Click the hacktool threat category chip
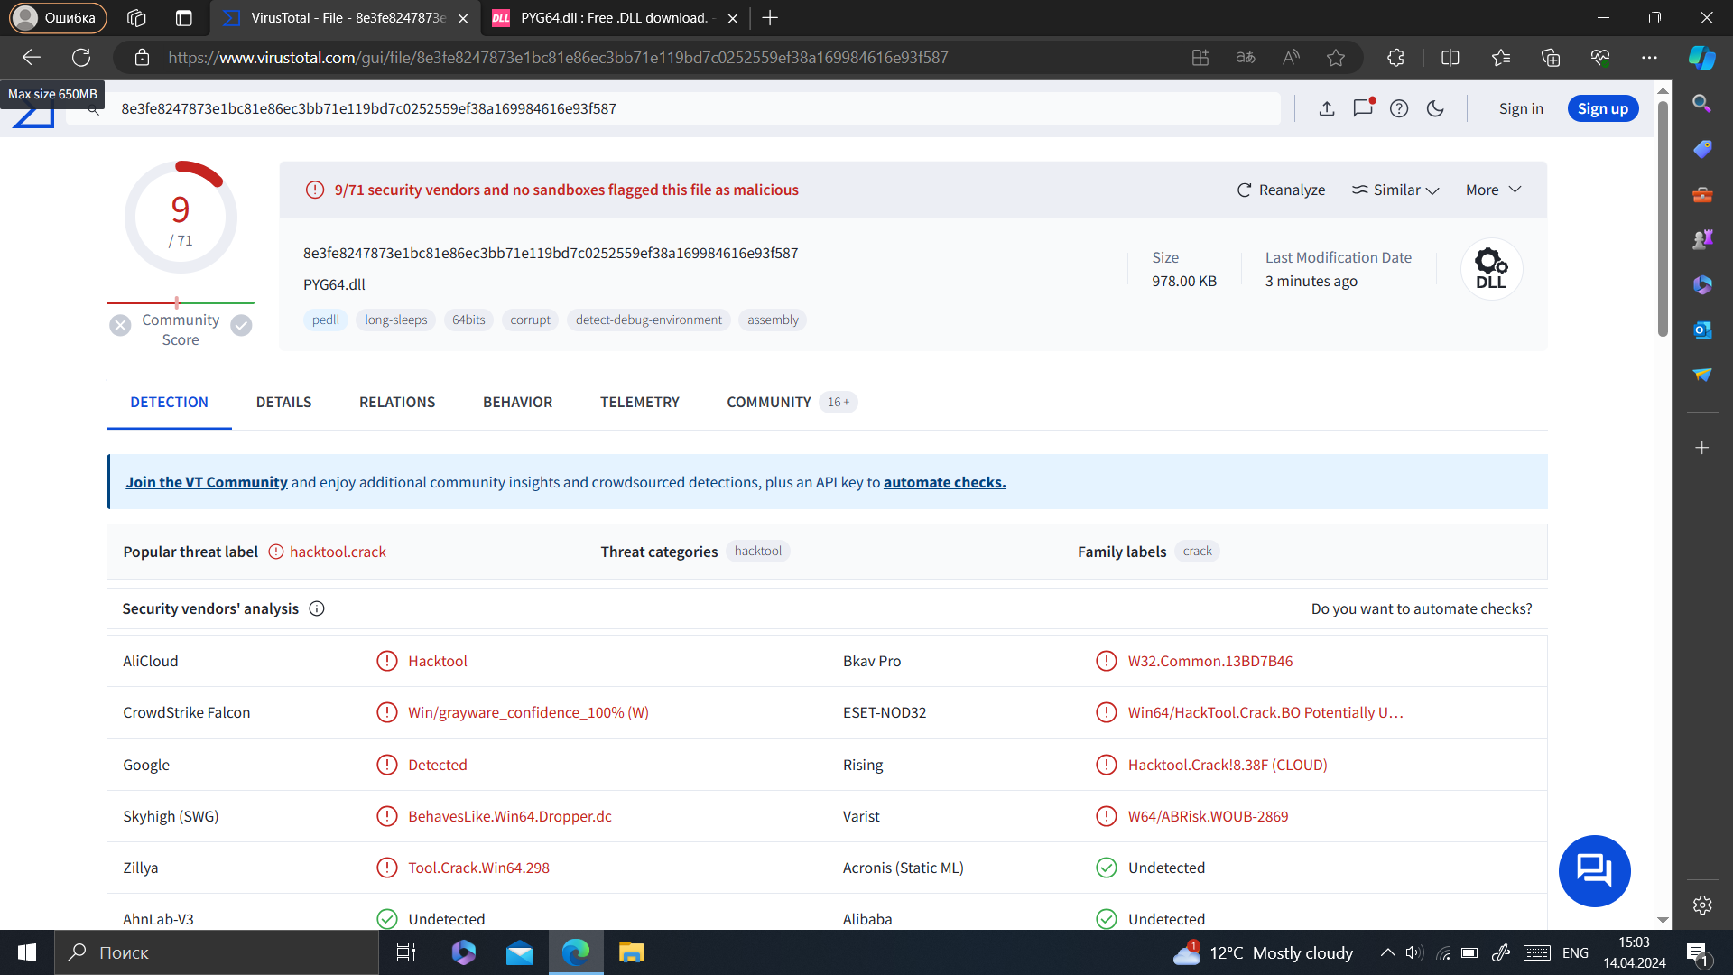The width and height of the screenshot is (1733, 975). point(758,551)
